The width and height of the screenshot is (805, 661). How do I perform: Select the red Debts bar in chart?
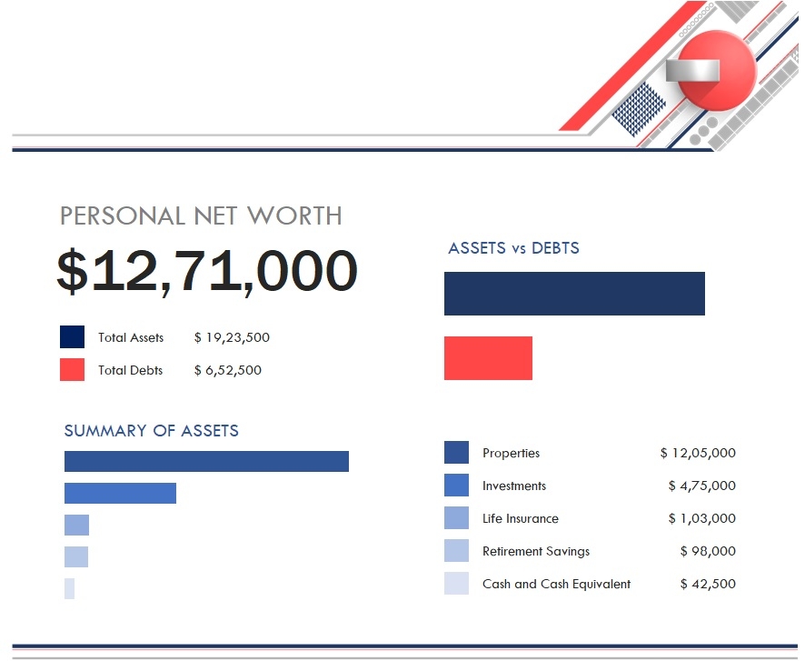pyautogui.click(x=488, y=357)
